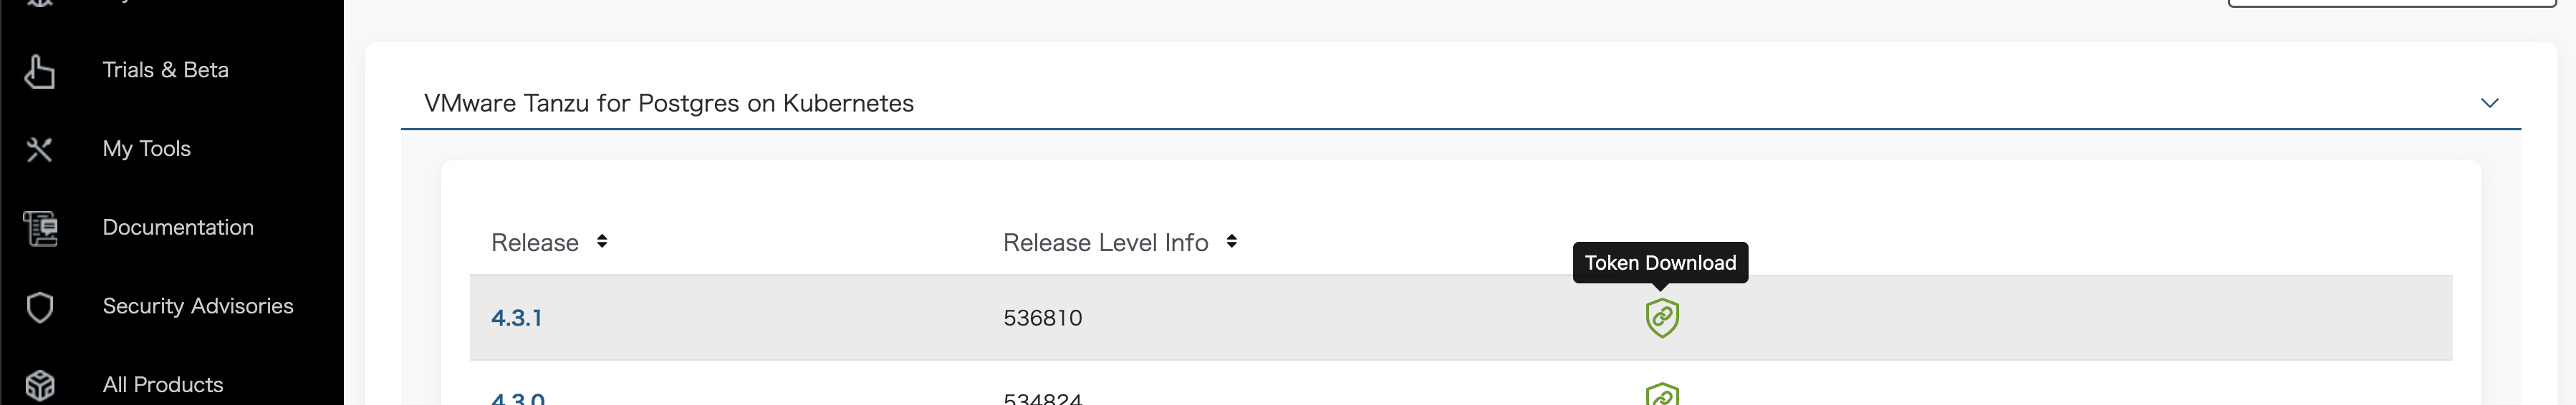This screenshot has height=405, width=2576.
Task: Open Trials & Beta from the sidebar
Action: [x=165, y=70]
